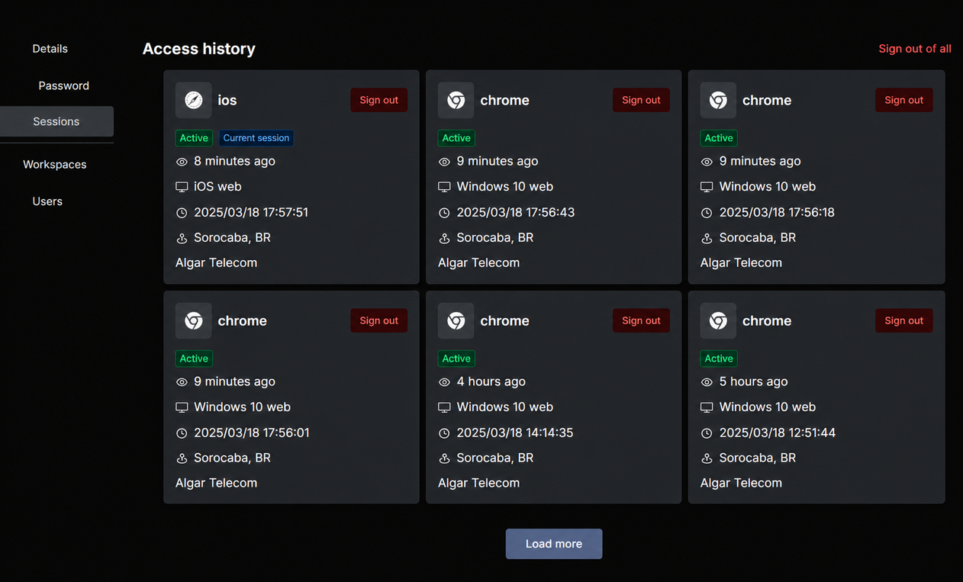This screenshot has height=582, width=963.
Task: Click the timestamp "2025/03/18 17:57:51"
Action: (x=251, y=212)
